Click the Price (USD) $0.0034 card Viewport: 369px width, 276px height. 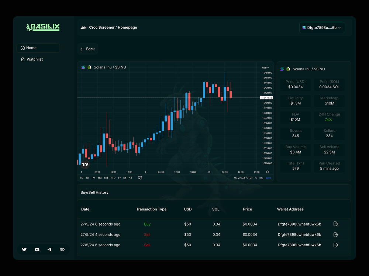296,85
